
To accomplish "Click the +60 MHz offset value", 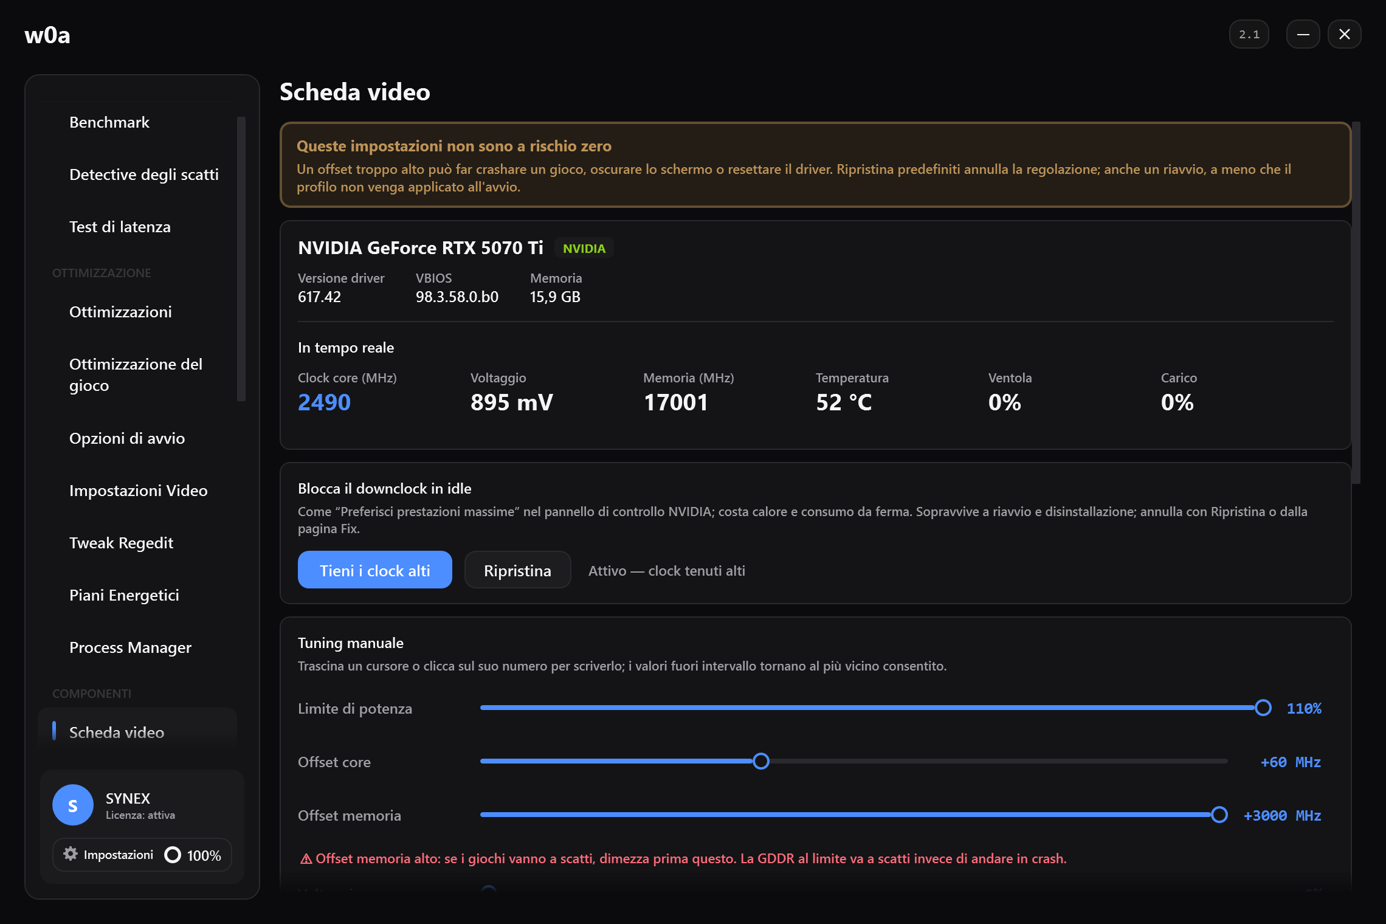I will (1291, 762).
